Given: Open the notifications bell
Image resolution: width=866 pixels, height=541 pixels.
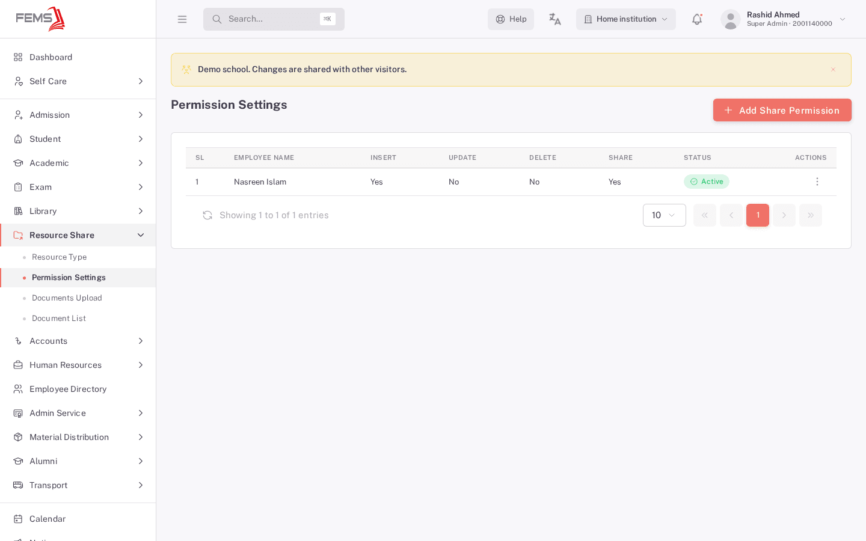Looking at the screenshot, I should tap(697, 19).
